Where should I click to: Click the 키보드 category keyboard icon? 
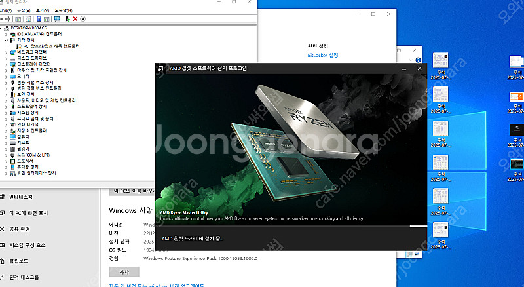(12, 143)
